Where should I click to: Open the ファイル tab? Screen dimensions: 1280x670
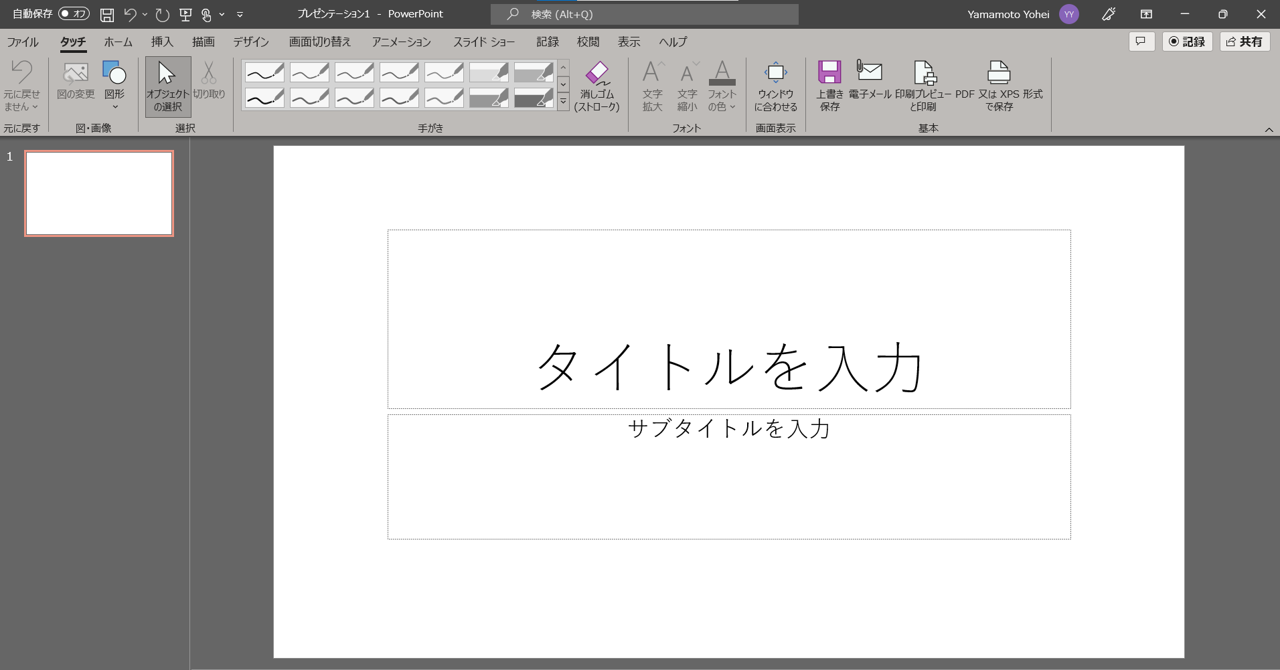click(23, 41)
